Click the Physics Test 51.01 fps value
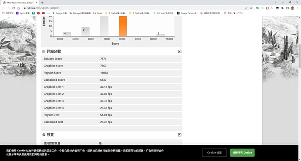 (106, 115)
